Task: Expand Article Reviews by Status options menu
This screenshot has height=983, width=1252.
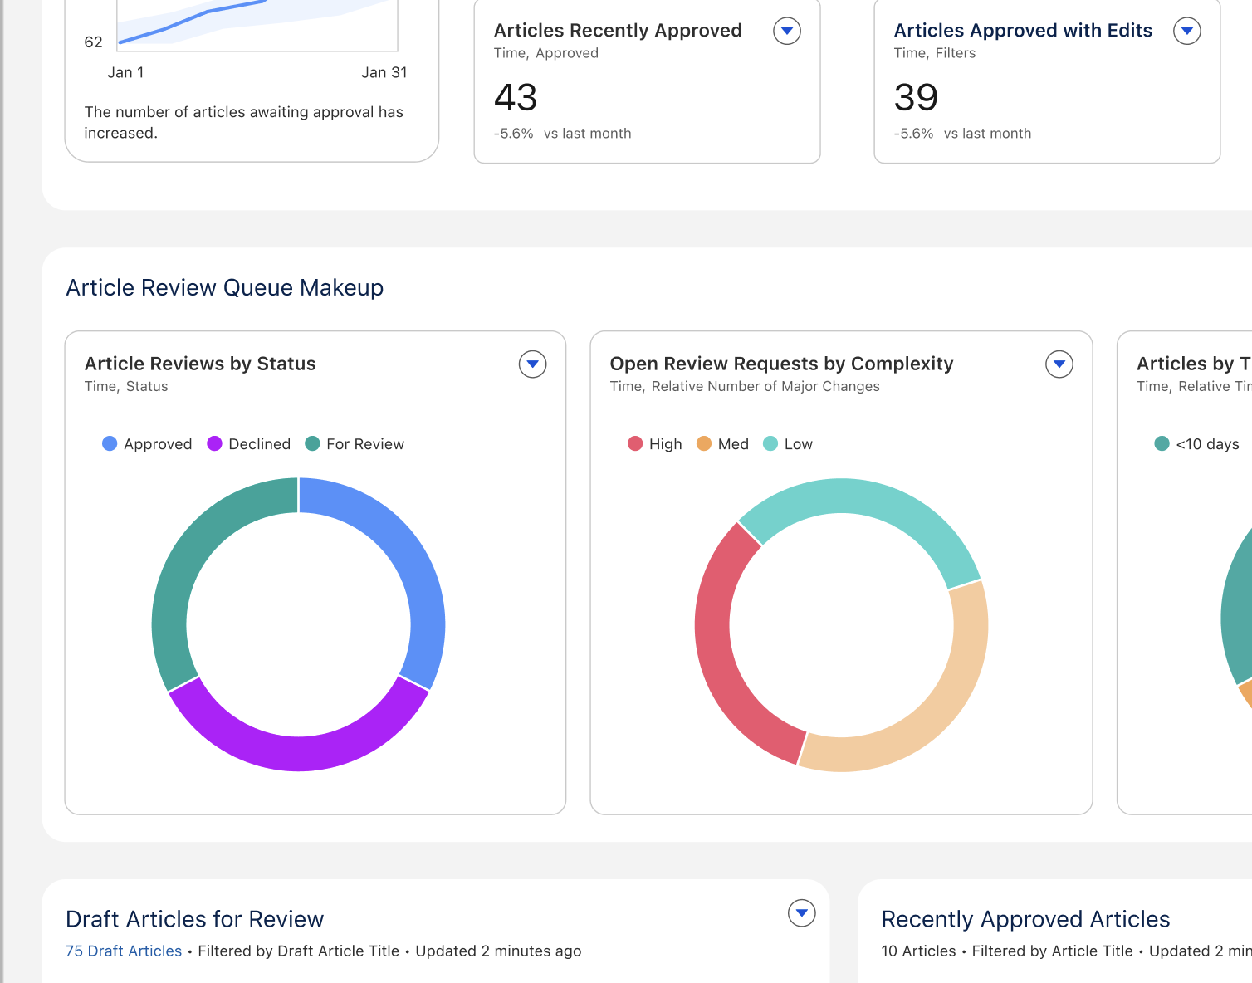Action: (x=532, y=364)
